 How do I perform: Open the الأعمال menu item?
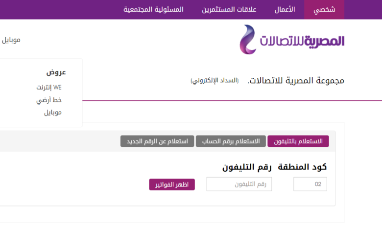[285, 9]
